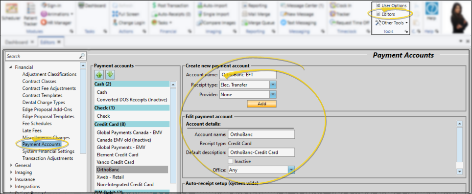Collapse the Financial tree node
The width and height of the screenshot is (472, 194).
point(11,67)
